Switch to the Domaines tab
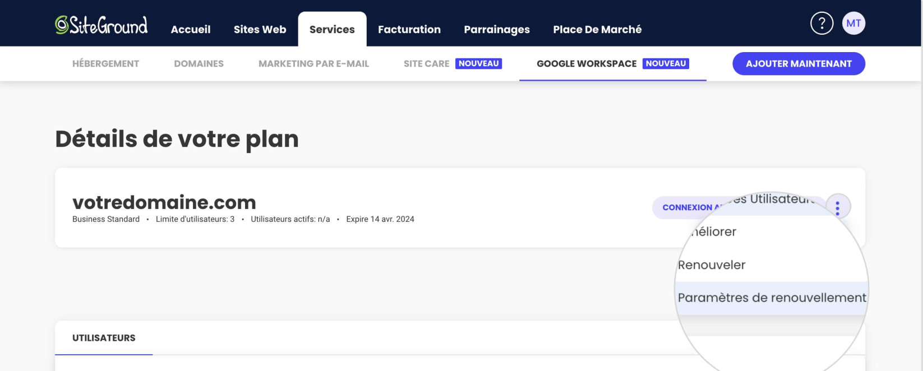This screenshot has height=371, width=923. pyautogui.click(x=199, y=64)
